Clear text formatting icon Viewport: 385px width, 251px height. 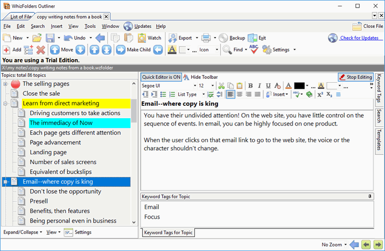point(278,86)
